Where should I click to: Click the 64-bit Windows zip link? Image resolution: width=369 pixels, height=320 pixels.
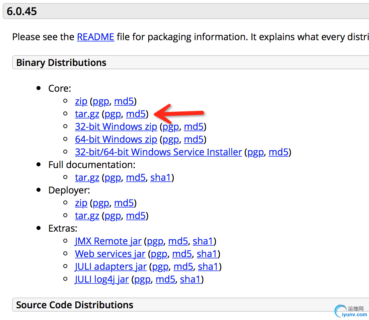(x=116, y=140)
